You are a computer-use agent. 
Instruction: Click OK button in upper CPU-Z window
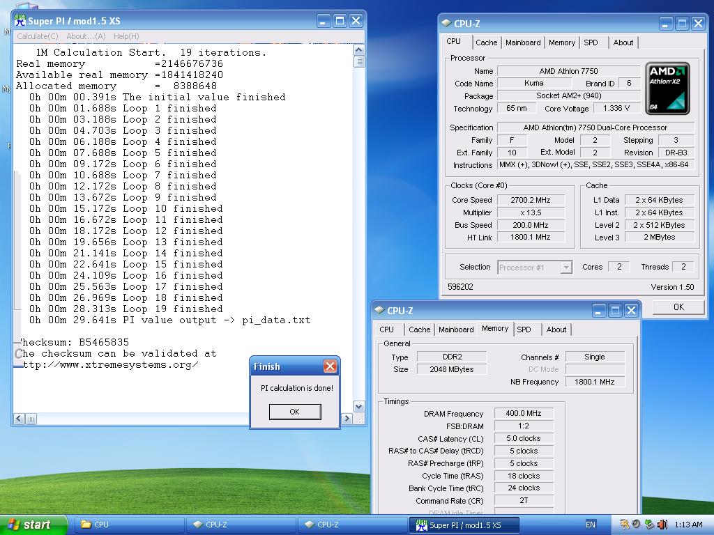click(x=678, y=307)
